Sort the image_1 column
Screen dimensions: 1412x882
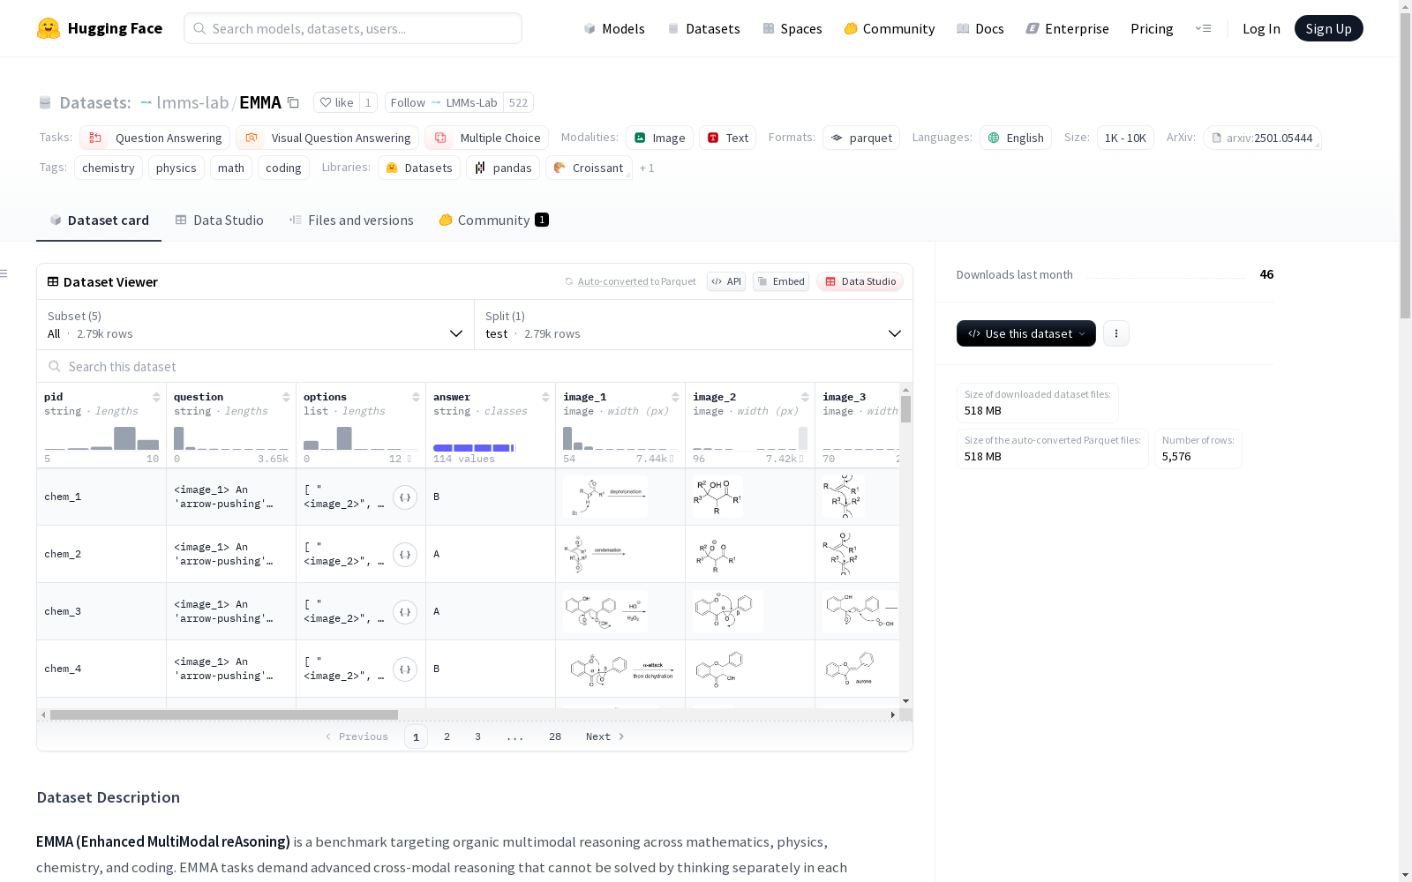675,397
